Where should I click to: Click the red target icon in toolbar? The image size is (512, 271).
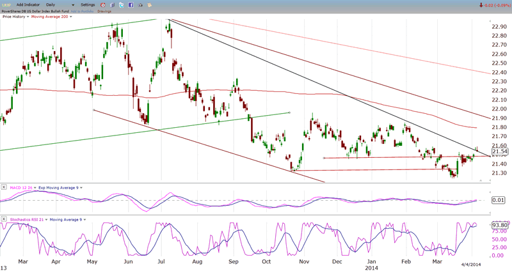pyautogui.click(x=103, y=4)
